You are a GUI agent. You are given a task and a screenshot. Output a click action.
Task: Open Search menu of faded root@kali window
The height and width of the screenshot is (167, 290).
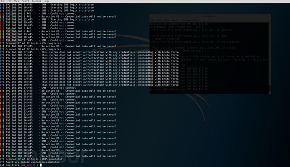coord(175,21)
